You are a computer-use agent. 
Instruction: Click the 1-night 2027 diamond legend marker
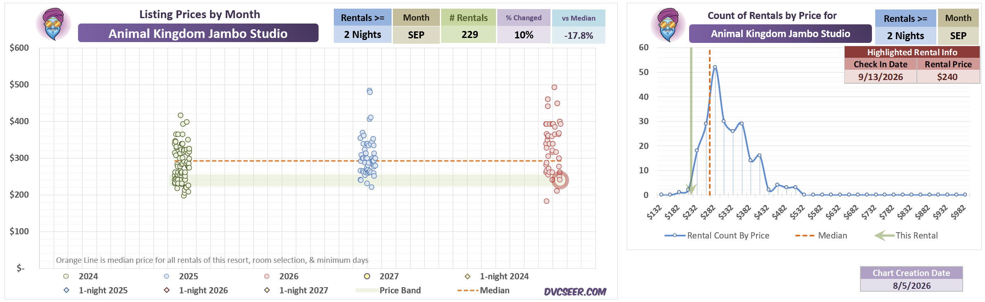tap(267, 290)
